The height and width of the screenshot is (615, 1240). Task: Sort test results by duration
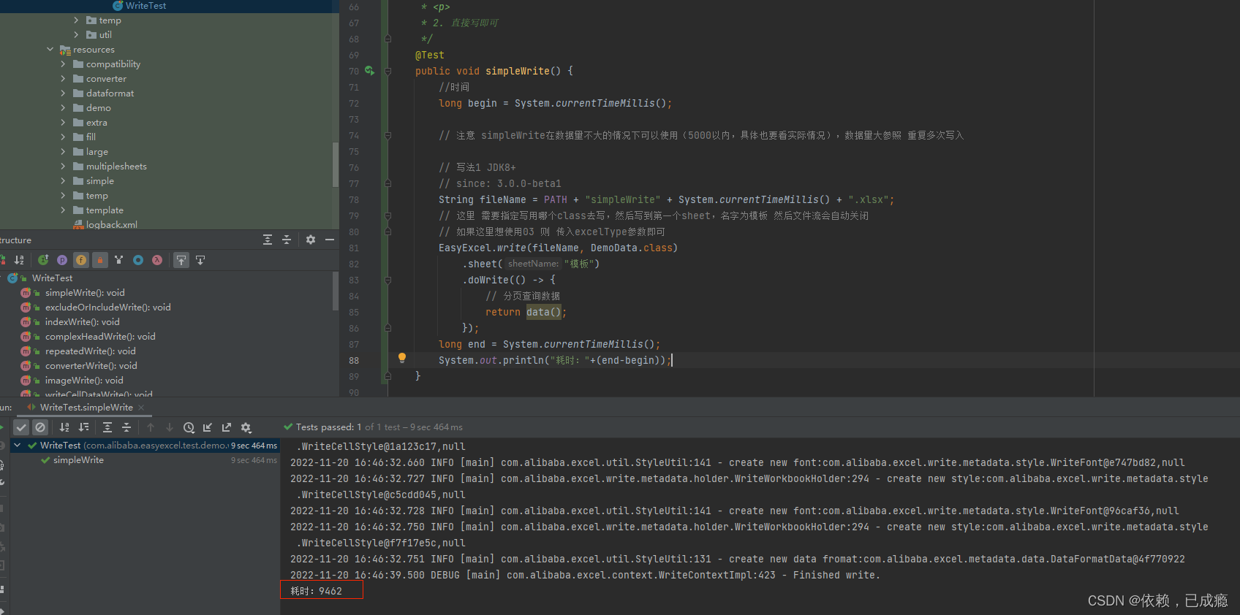point(83,427)
